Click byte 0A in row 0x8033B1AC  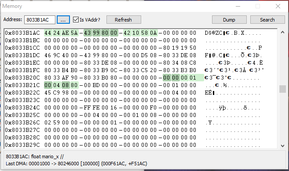(x=154, y=33)
